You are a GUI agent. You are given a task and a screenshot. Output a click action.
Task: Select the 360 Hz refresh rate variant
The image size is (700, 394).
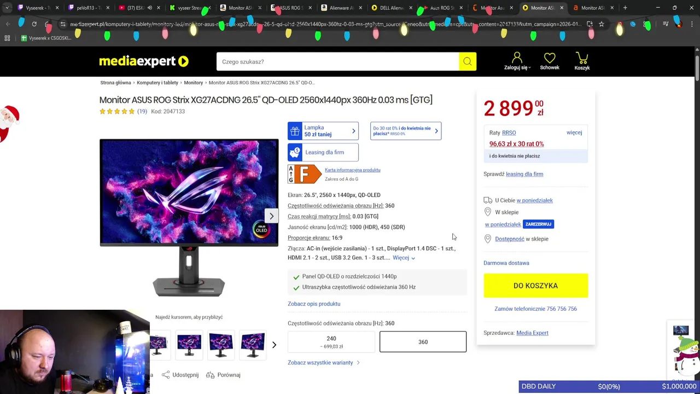423,342
